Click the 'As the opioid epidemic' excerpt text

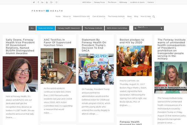click(x=58, y=101)
